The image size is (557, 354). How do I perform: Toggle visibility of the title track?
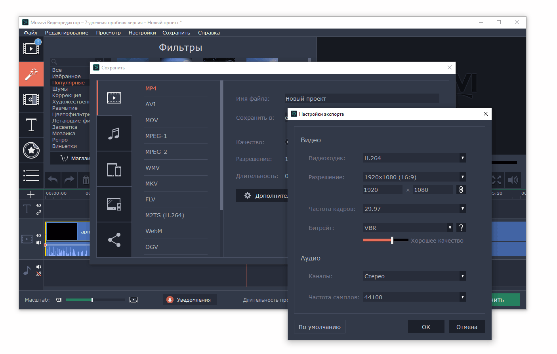[39, 205]
